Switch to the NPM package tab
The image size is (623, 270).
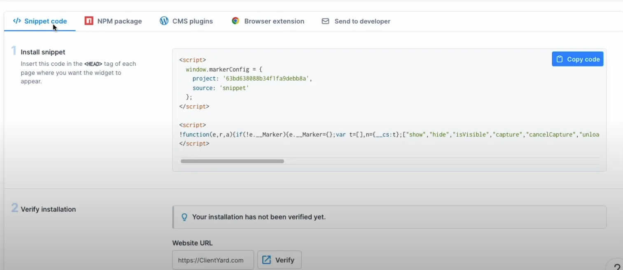pos(113,21)
